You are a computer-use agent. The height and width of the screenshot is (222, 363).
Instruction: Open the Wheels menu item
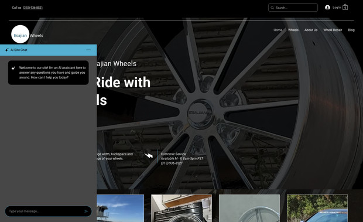[293, 30]
